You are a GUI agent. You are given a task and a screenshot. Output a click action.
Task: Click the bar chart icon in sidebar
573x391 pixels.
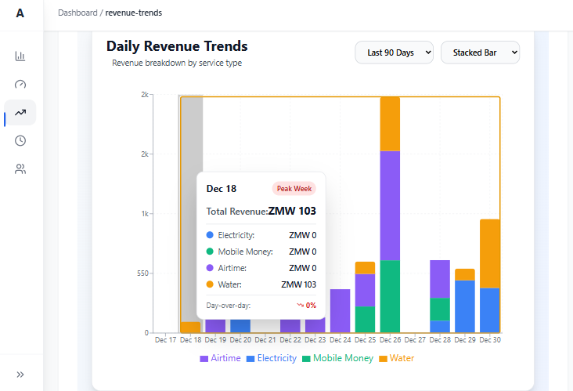[x=20, y=56]
